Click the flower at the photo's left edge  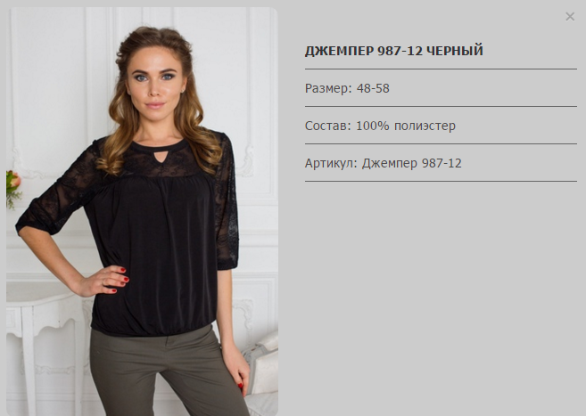pos(13,186)
